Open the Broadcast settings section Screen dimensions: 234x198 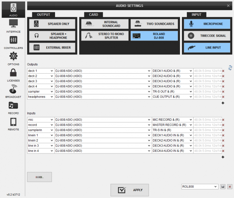pyautogui.click(x=13, y=91)
